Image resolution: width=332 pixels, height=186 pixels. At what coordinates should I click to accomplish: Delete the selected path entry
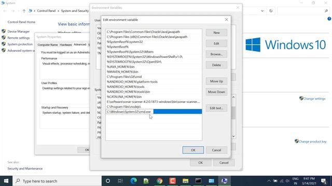[216, 65]
